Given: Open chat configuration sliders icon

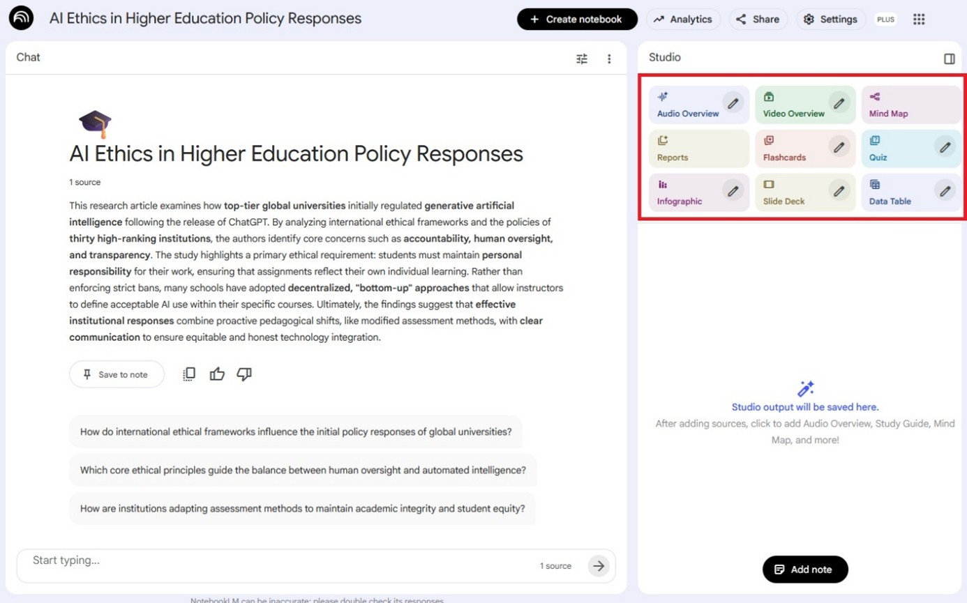Looking at the screenshot, I should click(581, 59).
